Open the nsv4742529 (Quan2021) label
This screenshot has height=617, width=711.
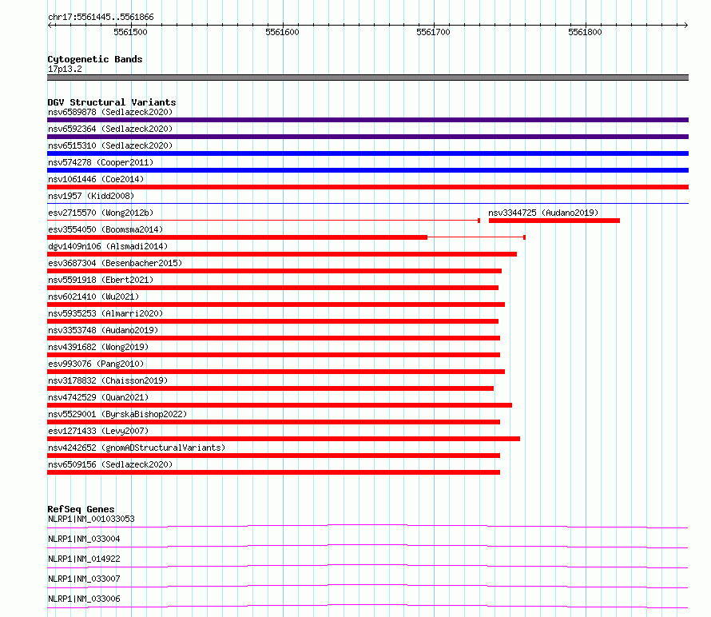(98, 397)
